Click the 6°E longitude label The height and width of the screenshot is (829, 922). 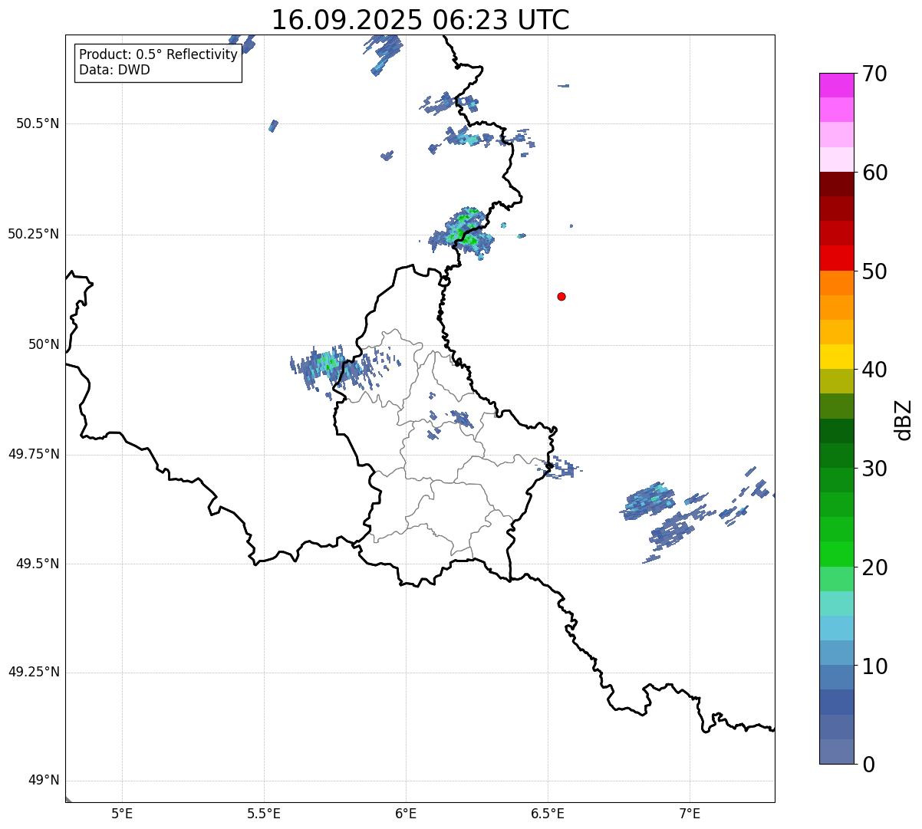(406, 814)
